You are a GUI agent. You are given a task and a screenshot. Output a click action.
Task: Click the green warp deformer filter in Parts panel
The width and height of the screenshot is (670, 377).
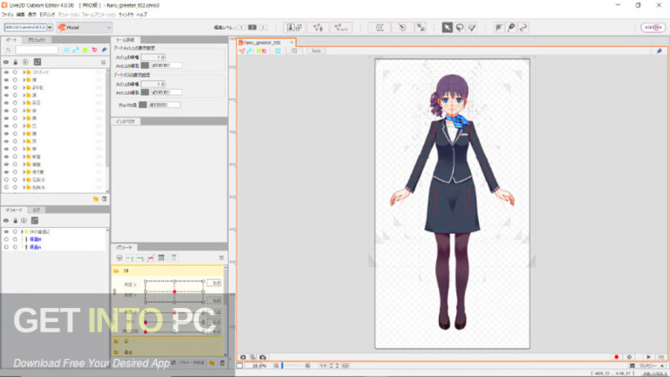click(x=85, y=50)
